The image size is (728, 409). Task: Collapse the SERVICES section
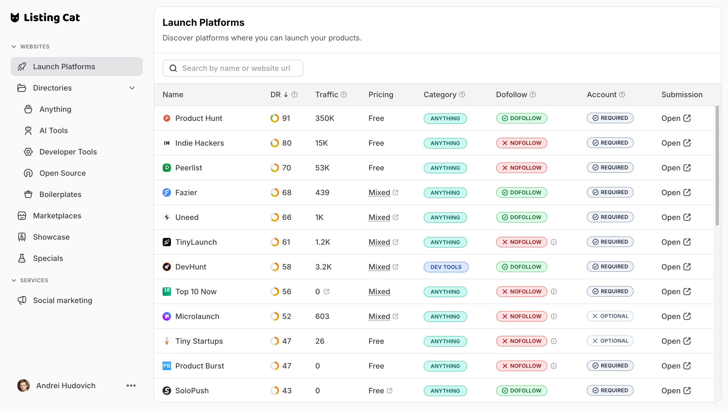pyautogui.click(x=14, y=280)
